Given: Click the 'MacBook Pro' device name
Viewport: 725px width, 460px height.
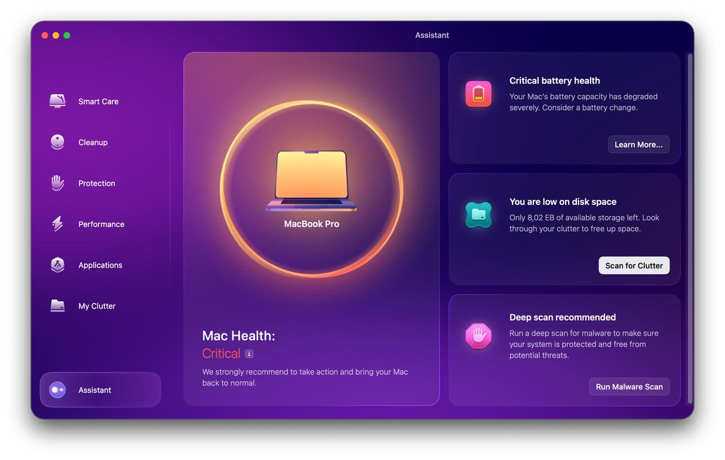Looking at the screenshot, I should (x=312, y=224).
